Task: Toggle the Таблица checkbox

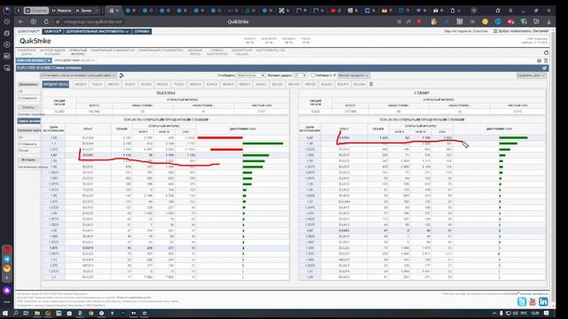Action: (312, 75)
